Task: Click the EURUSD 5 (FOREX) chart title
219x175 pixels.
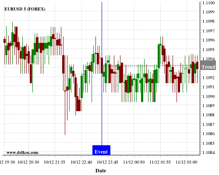Action: coord(25,9)
